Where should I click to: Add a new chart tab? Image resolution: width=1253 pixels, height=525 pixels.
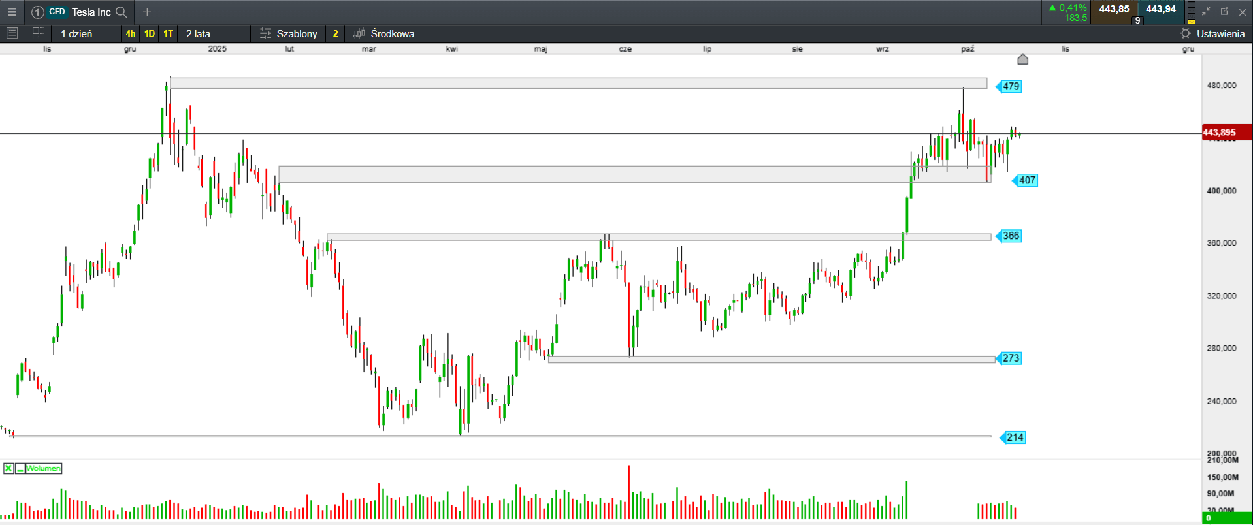point(147,12)
